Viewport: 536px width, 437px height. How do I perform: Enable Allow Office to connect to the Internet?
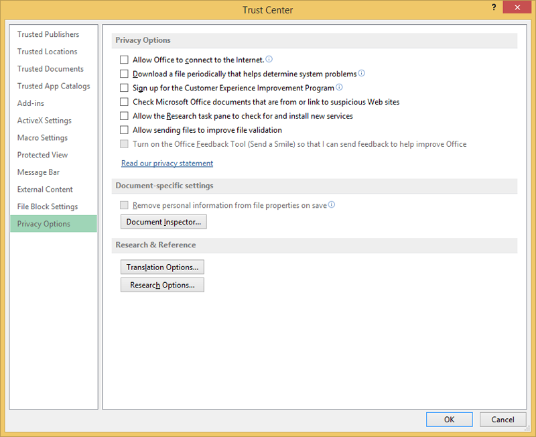click(124, 60)
